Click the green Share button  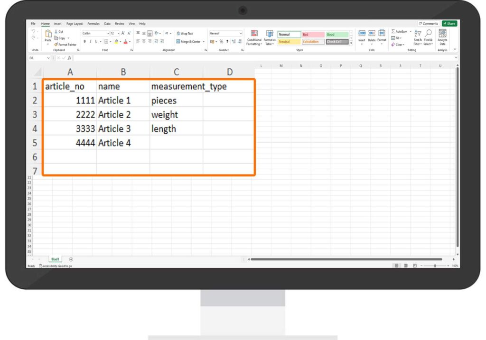pos(449,24)
